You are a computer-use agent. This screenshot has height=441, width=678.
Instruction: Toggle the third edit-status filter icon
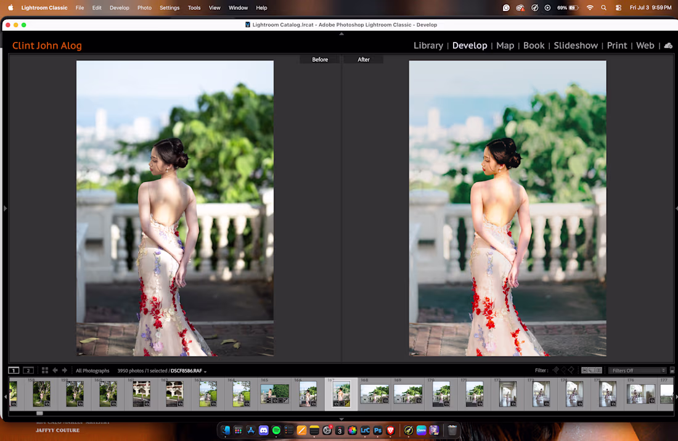point(599,371)
